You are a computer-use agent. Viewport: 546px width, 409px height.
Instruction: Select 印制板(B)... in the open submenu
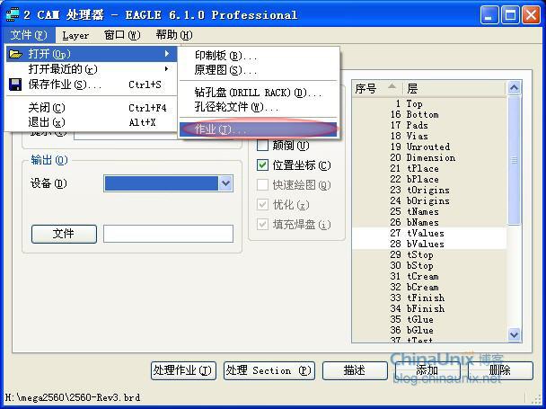pos(259,56)
